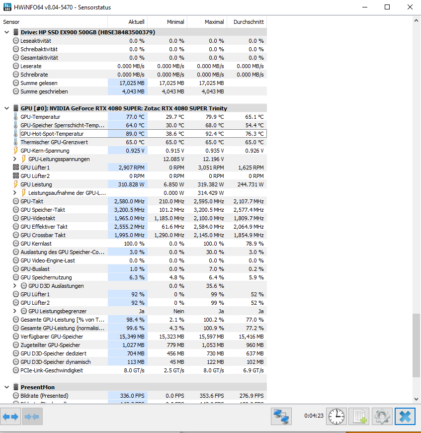Image resolution: width=421 pixels, height=433 pixels.
Task: Collapse the Drive: HP SSD EX900 group
Action: coord(6,32)
